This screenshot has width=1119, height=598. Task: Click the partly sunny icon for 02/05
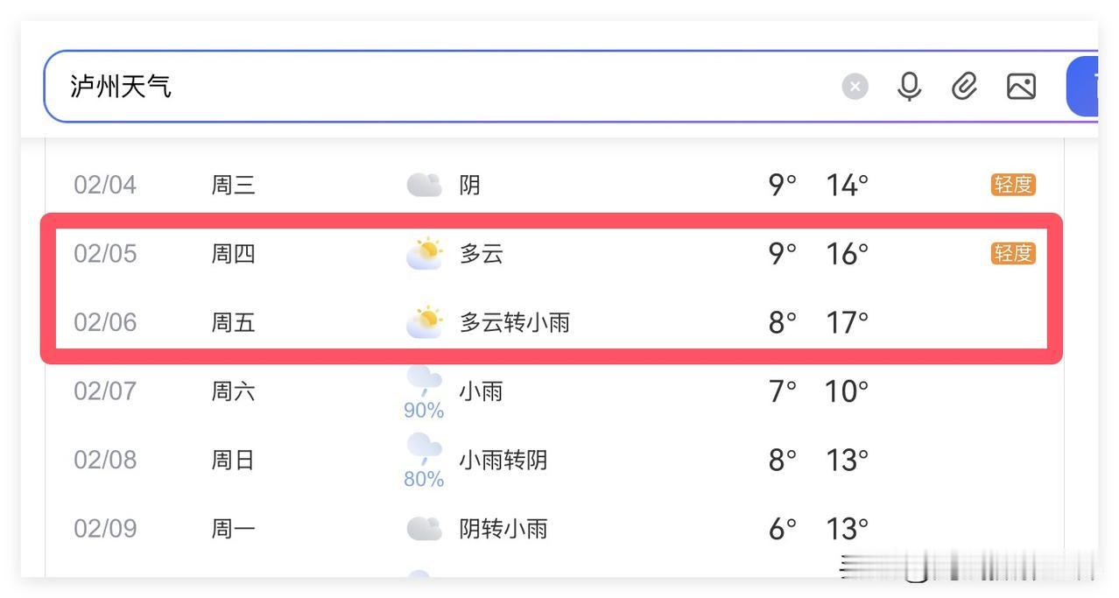[x=424, y=254]
